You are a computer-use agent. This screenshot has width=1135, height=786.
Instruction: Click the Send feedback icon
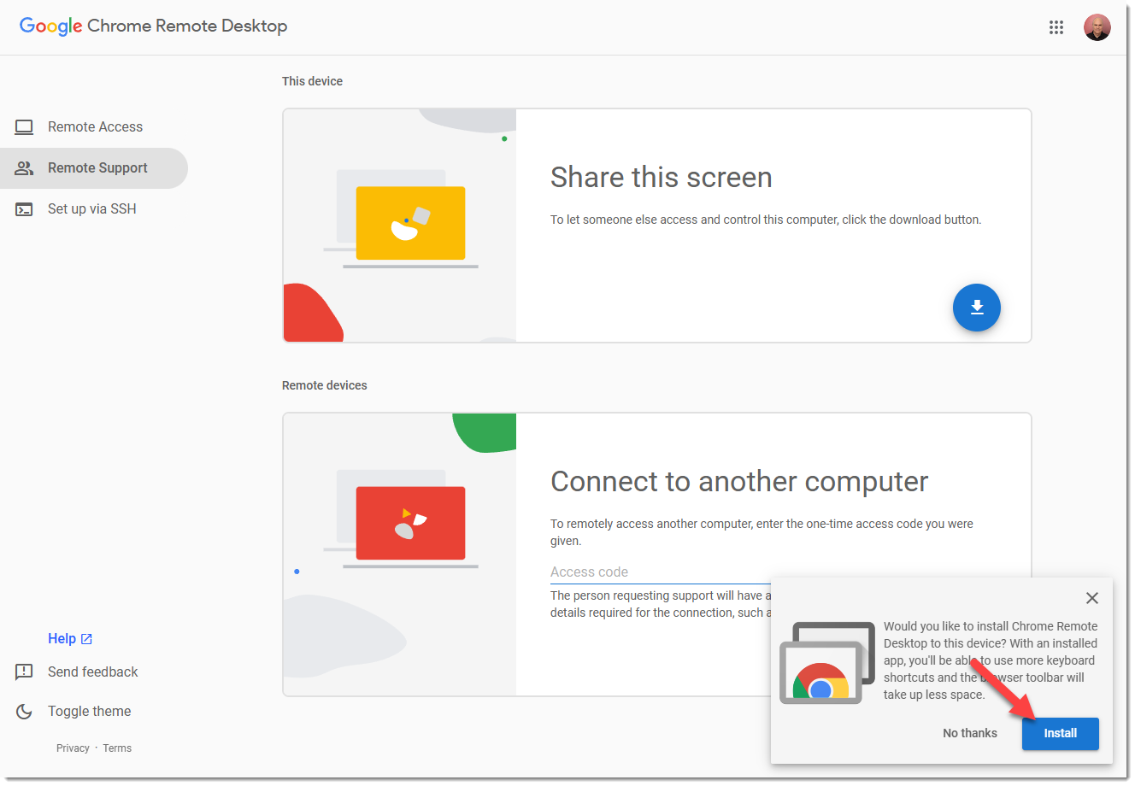click(24, 672)
